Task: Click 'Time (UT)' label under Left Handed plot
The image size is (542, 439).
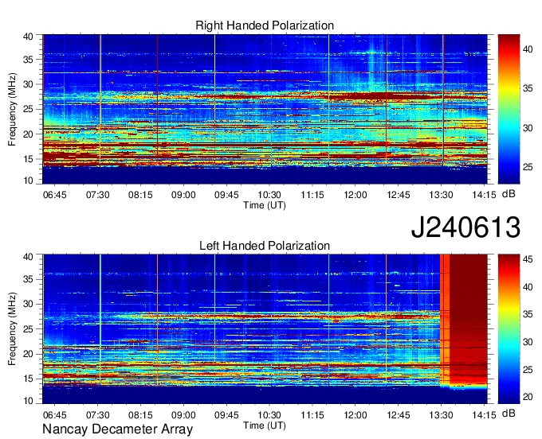Action: pyautogui.click(x=265, y=425)
